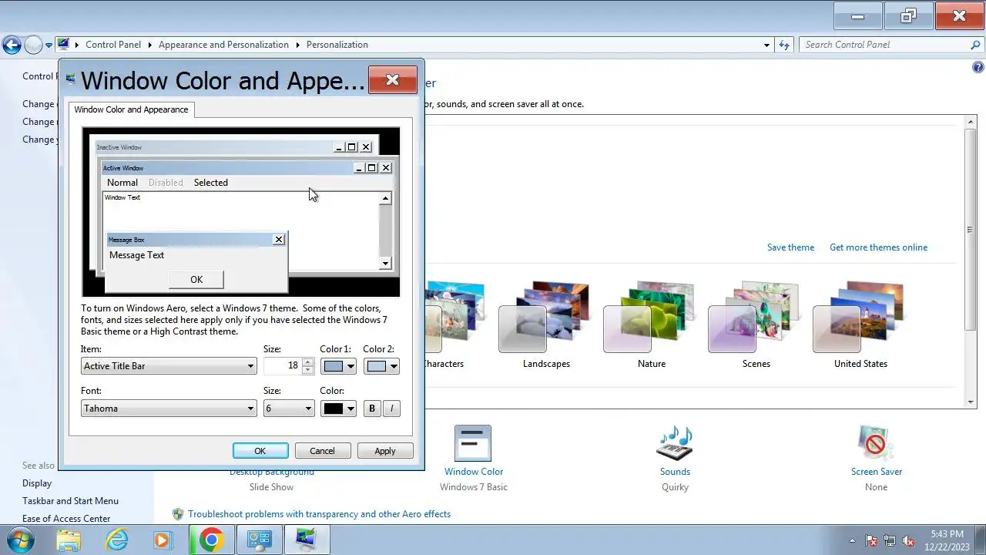This screenshot has width=986, height=555.
Task: Open Google Chrome from the taskbar
Action: click(x=211, y=540)
